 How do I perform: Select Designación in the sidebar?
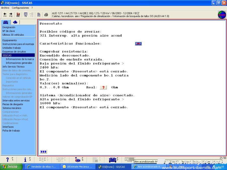9,27
